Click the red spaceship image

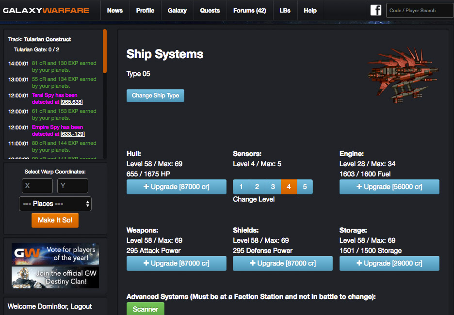click(x=403, y=74)
